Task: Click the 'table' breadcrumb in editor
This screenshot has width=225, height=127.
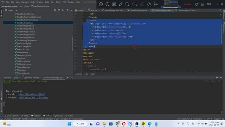Action: tap(93, 74)
